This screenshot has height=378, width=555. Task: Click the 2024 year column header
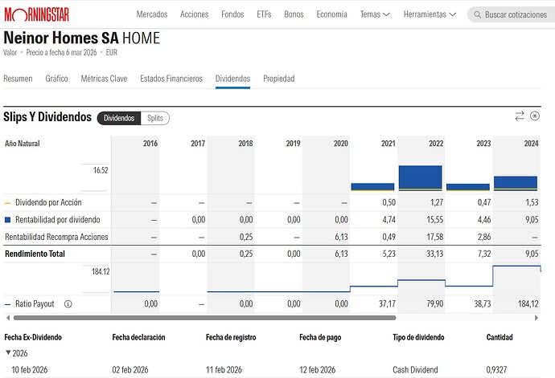(531, 144)
